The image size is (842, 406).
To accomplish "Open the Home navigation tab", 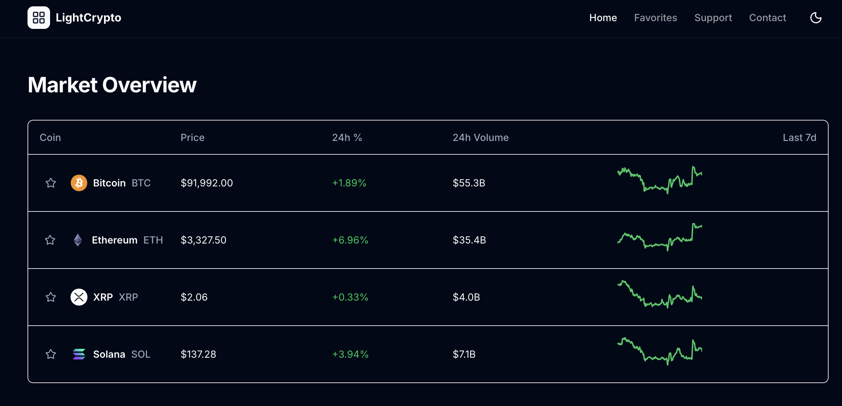I will coord(603,18).
